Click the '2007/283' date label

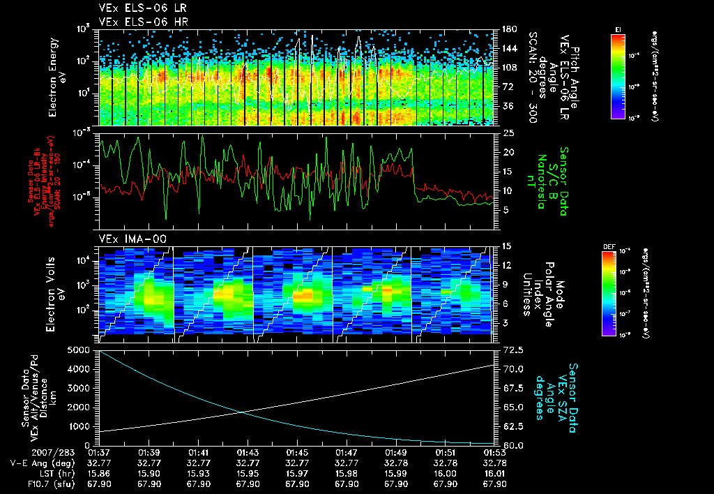pyautogui.click(x=52, y=453)
